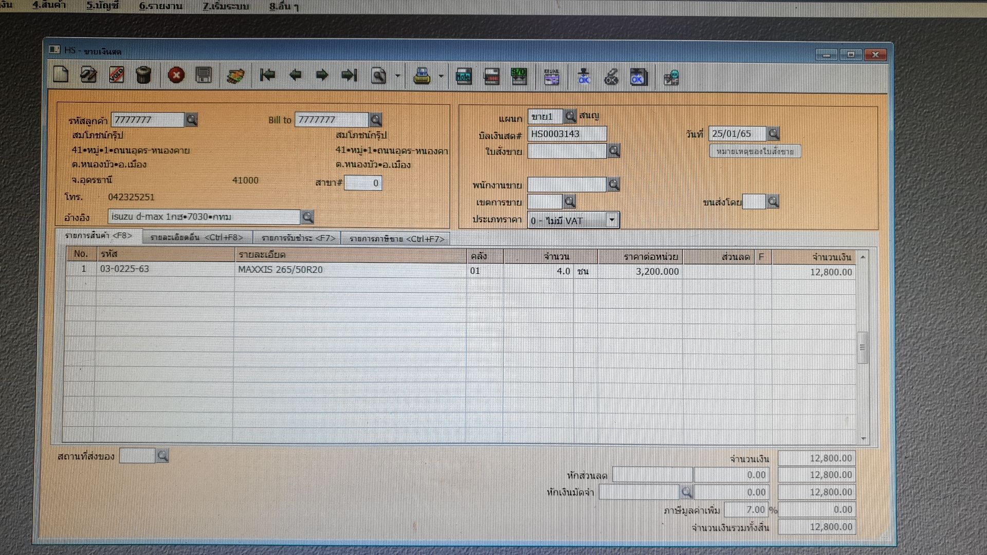Click the trash can delete icon
The image size is (987, 555).
click(143, 75)
